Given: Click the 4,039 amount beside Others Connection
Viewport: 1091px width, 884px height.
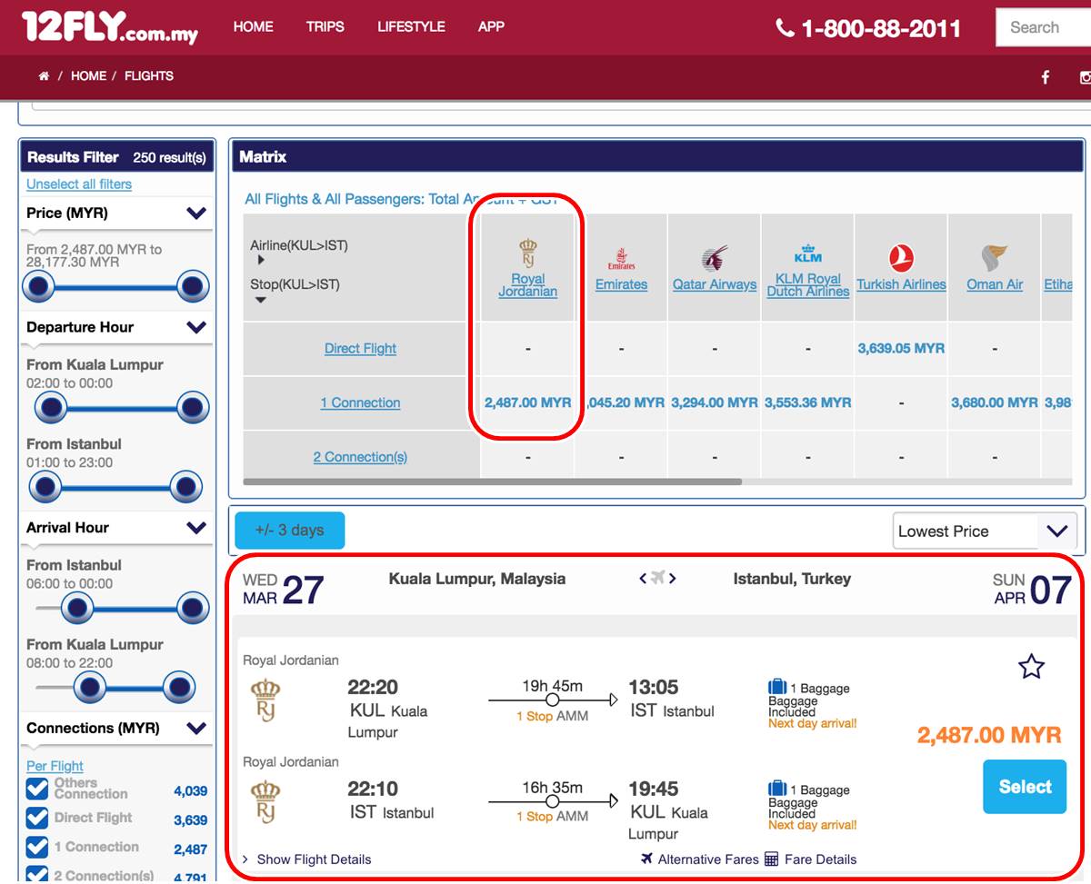Looking at the screenshot, I should (x=191, y=791).
